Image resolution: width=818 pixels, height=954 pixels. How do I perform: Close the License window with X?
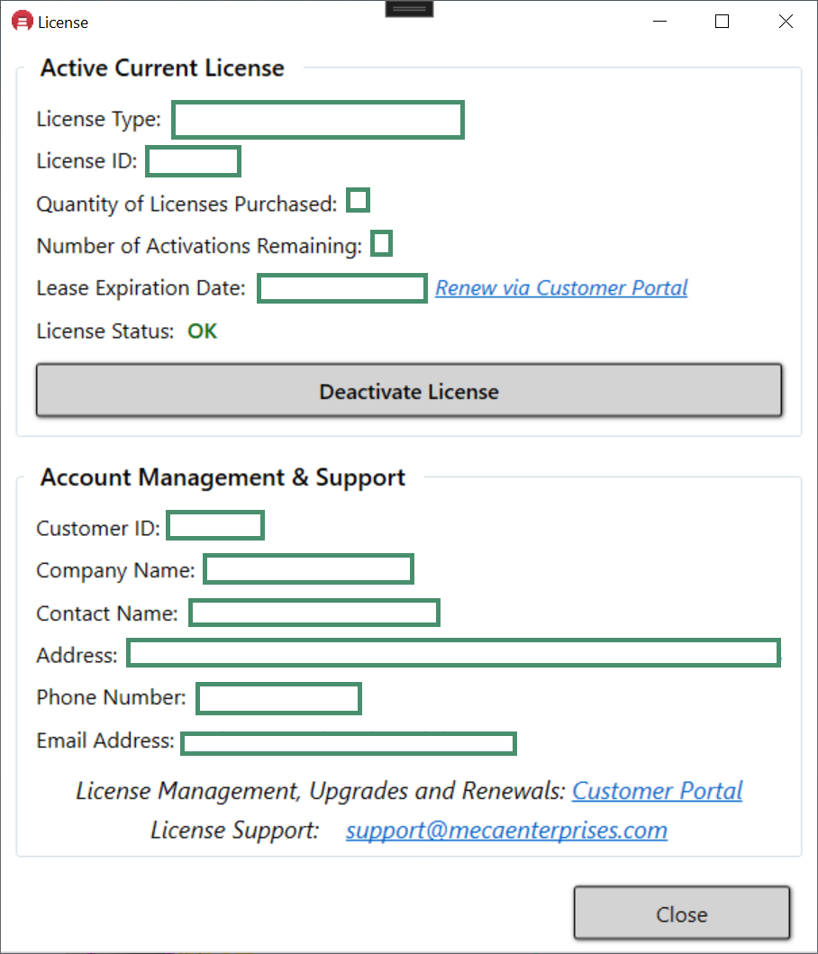pos(786,22)
